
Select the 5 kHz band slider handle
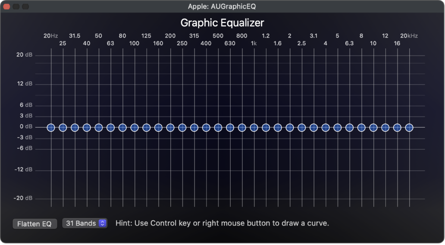338,127
